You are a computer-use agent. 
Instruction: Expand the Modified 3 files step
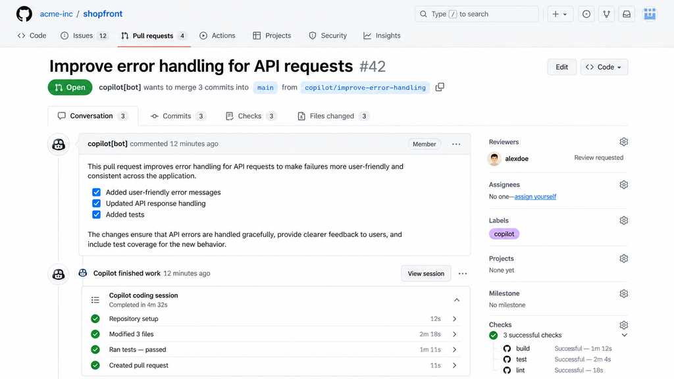coord(454,334)
